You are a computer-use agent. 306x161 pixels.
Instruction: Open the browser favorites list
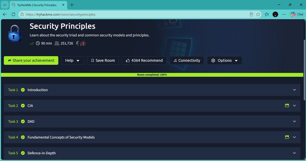267,15
